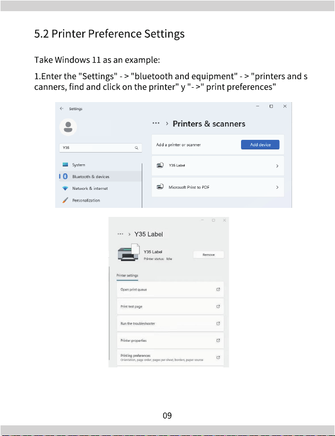
Task: Click the Personalization brush icon
Action: coord(65,200)
